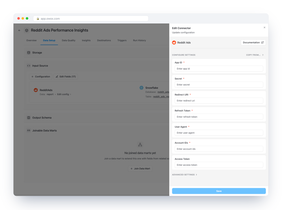Click the lock icon in the address bar

(x=38, y=19)
